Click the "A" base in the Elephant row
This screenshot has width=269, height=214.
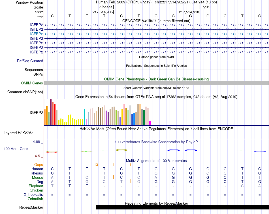[x=260, y=186]
